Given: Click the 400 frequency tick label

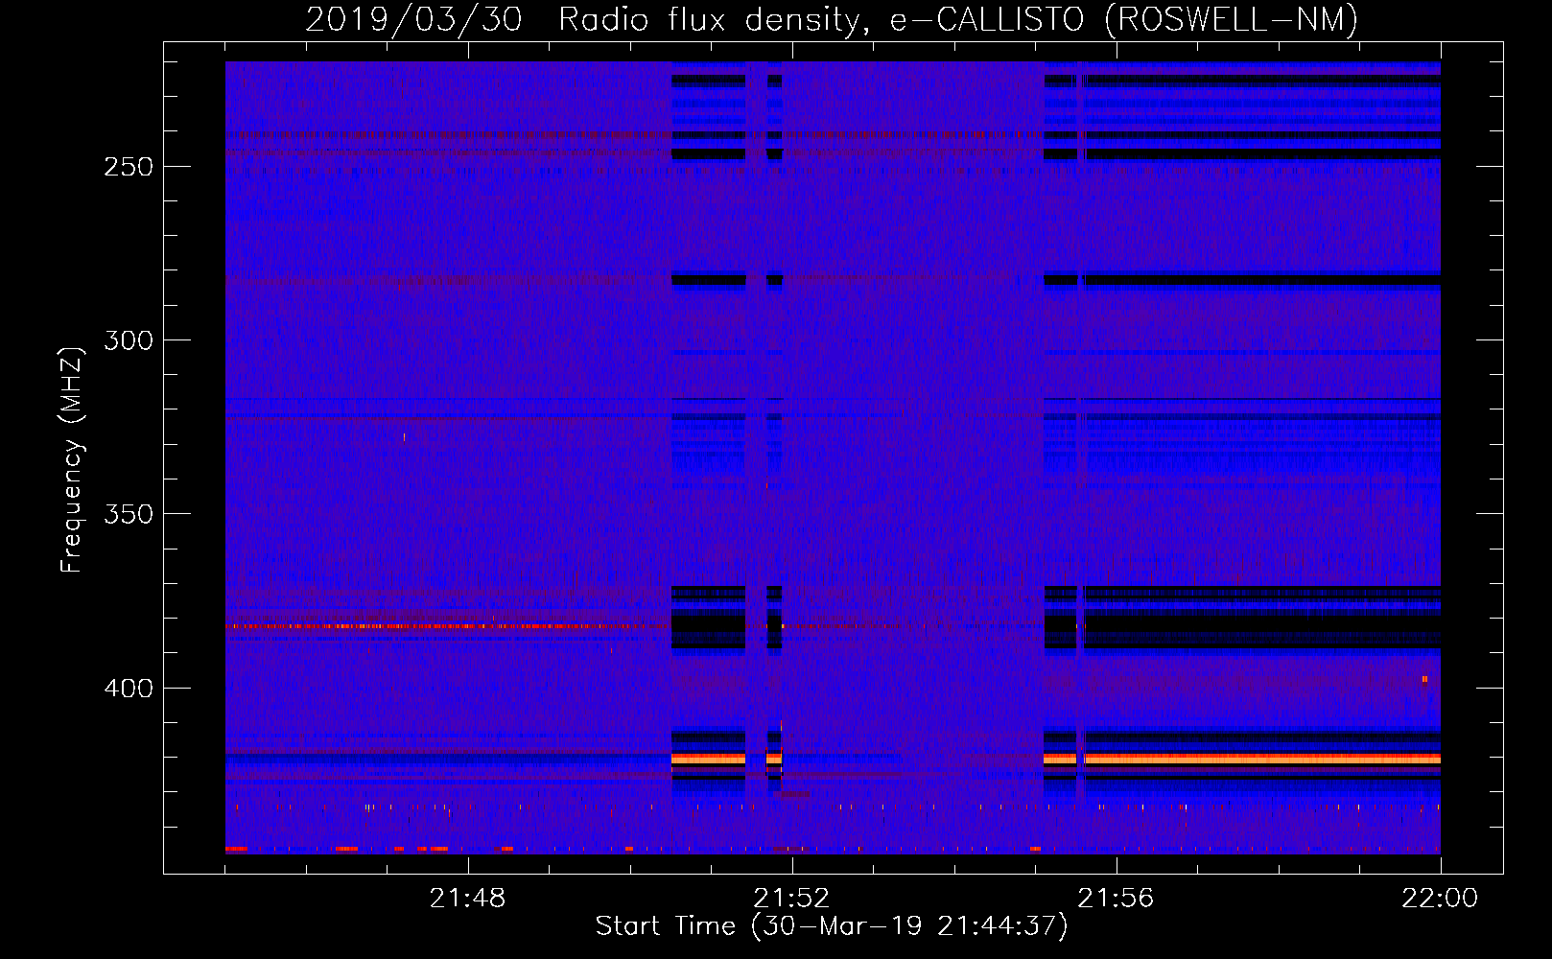Looking at the screenshot, I should (x=128, y=689).
